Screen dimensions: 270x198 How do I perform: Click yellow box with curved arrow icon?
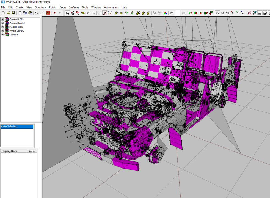coord(143,13)
